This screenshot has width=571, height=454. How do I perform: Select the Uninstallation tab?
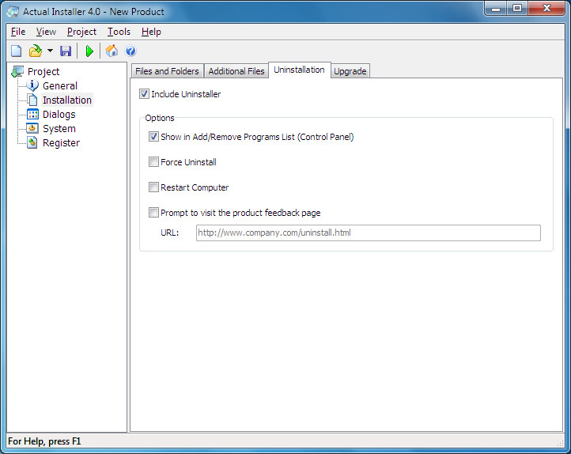299,70
